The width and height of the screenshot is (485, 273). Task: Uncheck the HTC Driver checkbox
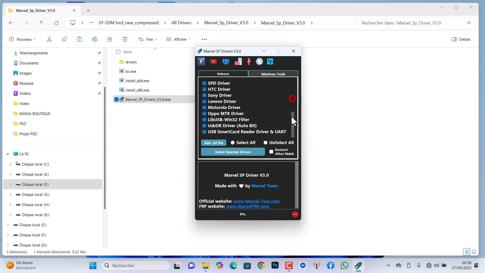coord(204,89)
